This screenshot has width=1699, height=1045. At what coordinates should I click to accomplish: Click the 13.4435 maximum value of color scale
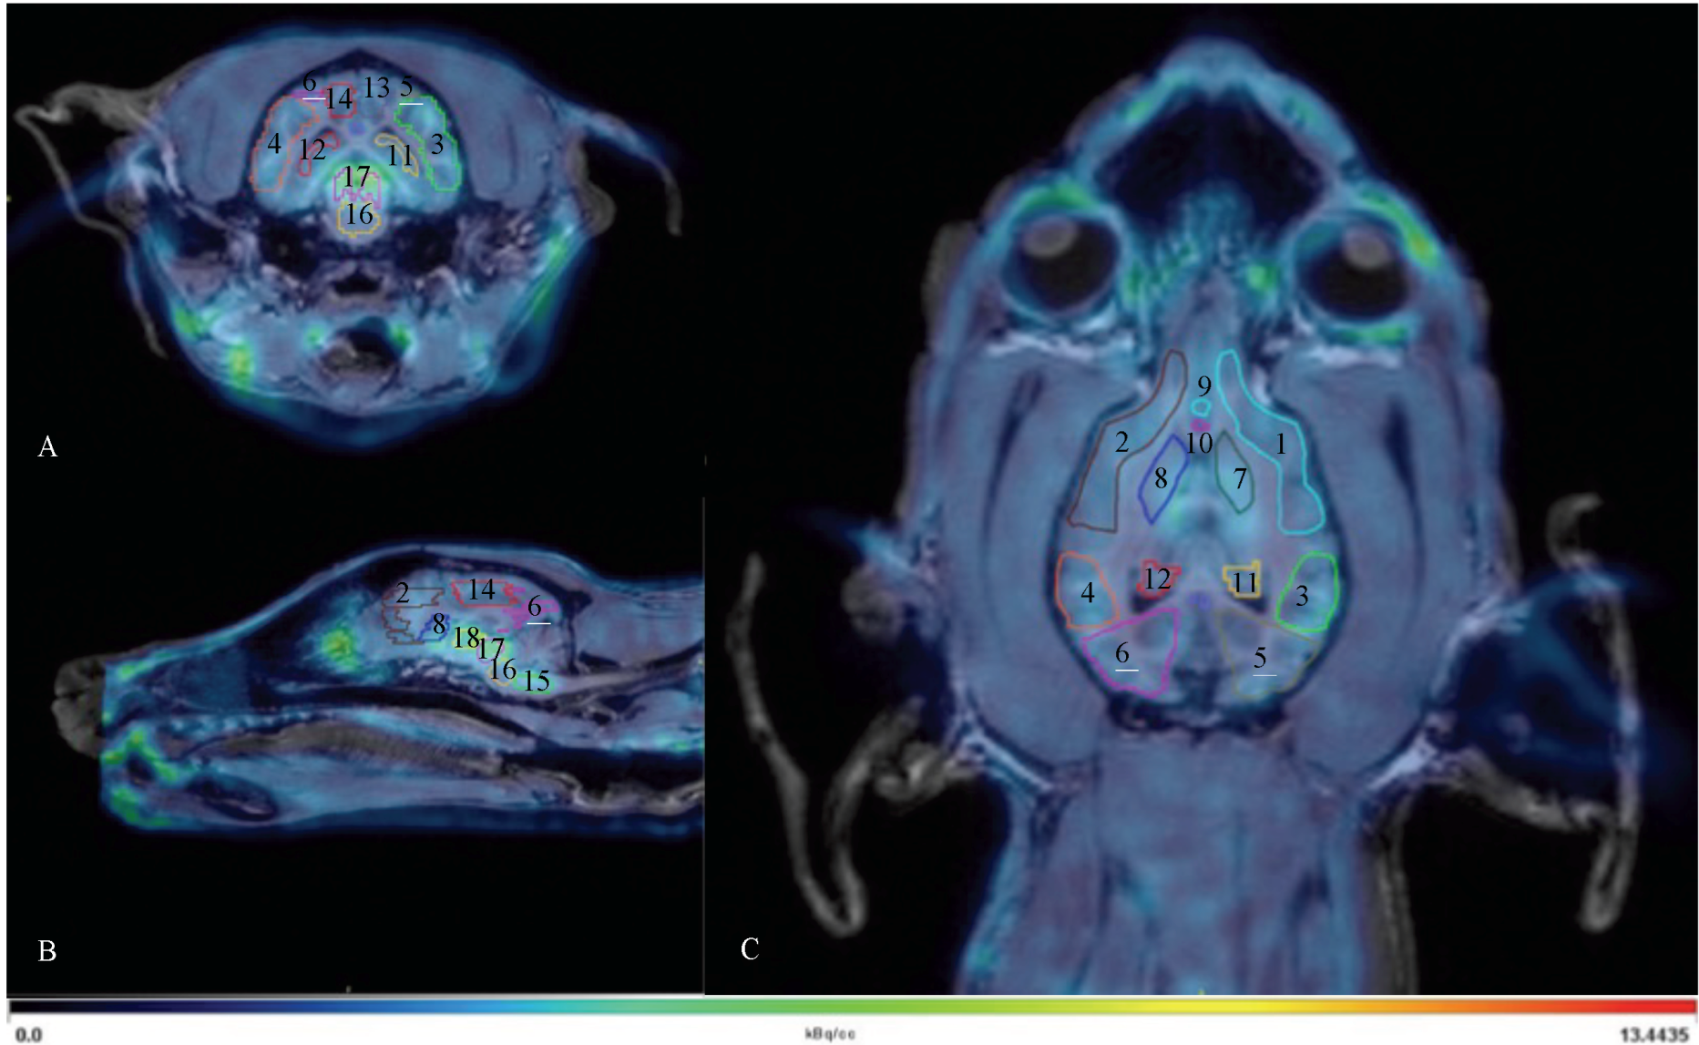click(1655, 1034)
